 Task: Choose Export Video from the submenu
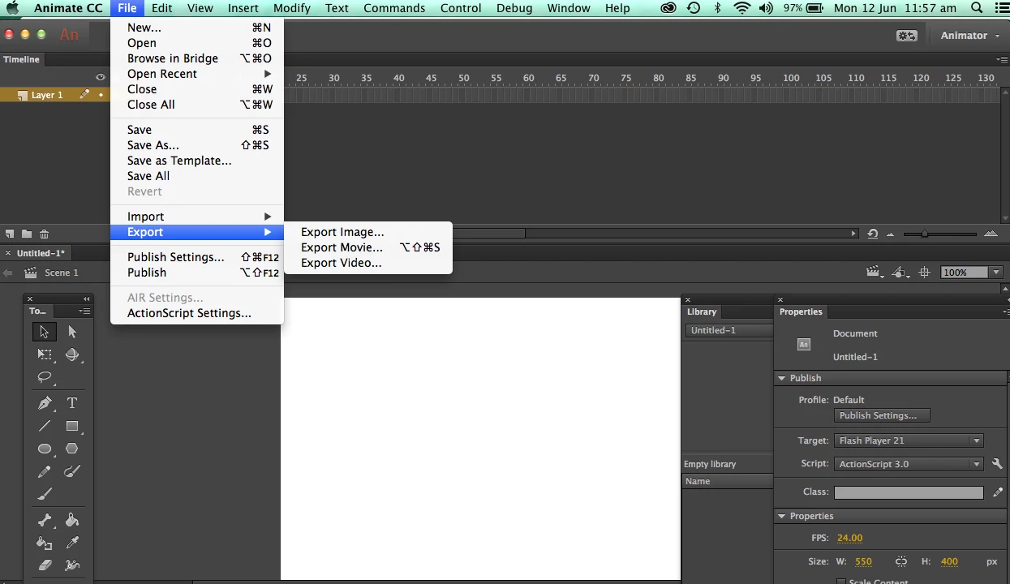pos(341,263)
